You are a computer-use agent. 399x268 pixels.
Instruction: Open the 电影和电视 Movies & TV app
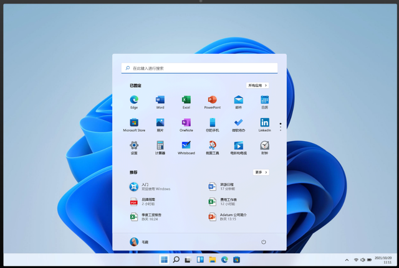tap(238, 148)
